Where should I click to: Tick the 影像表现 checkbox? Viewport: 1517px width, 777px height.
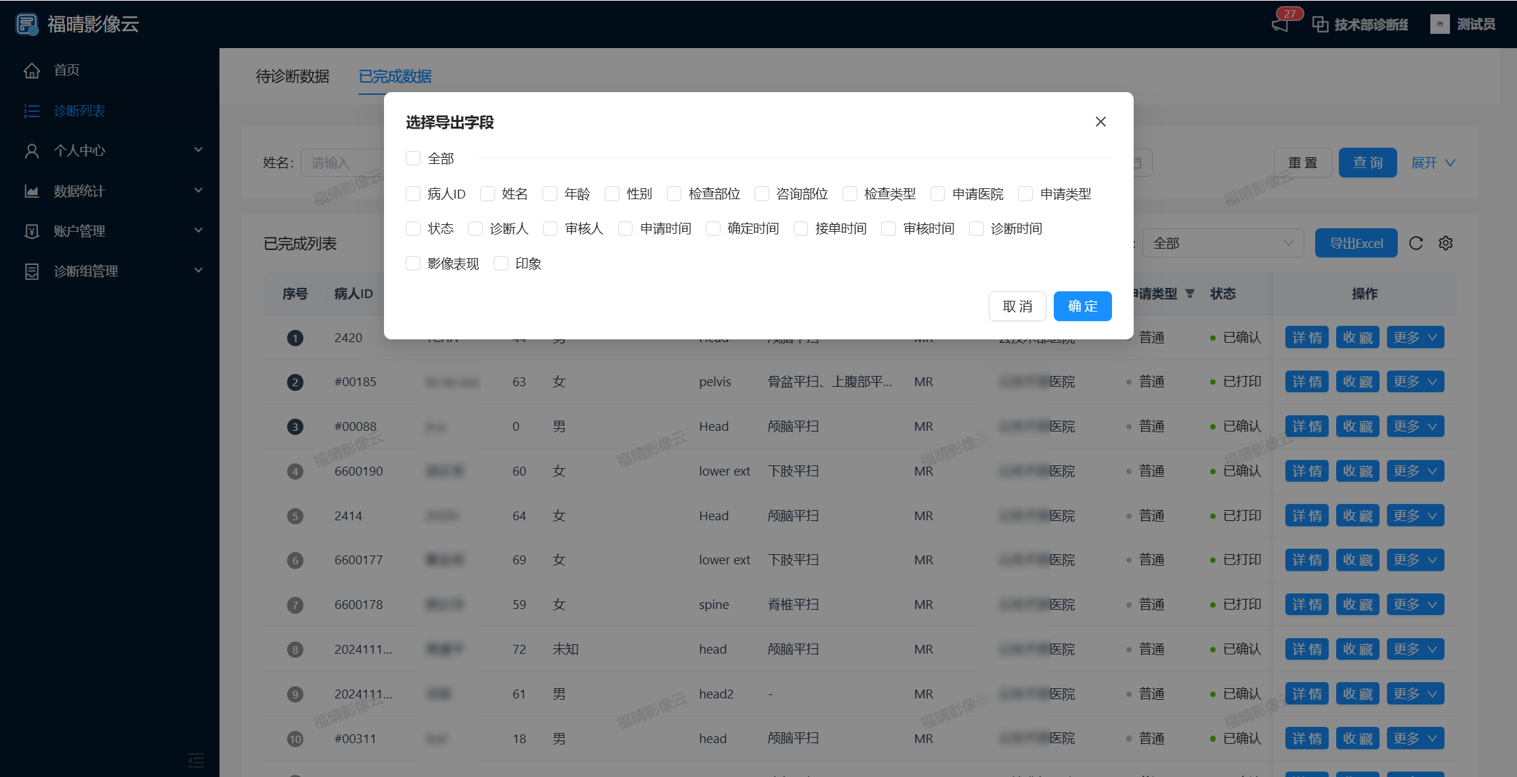tap(413, 264)
